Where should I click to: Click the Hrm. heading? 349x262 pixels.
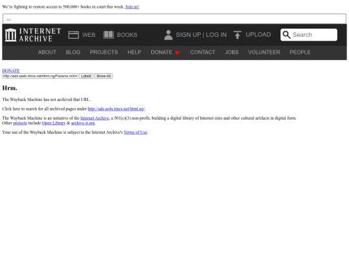pyautogui.click(x=10, y=88)
